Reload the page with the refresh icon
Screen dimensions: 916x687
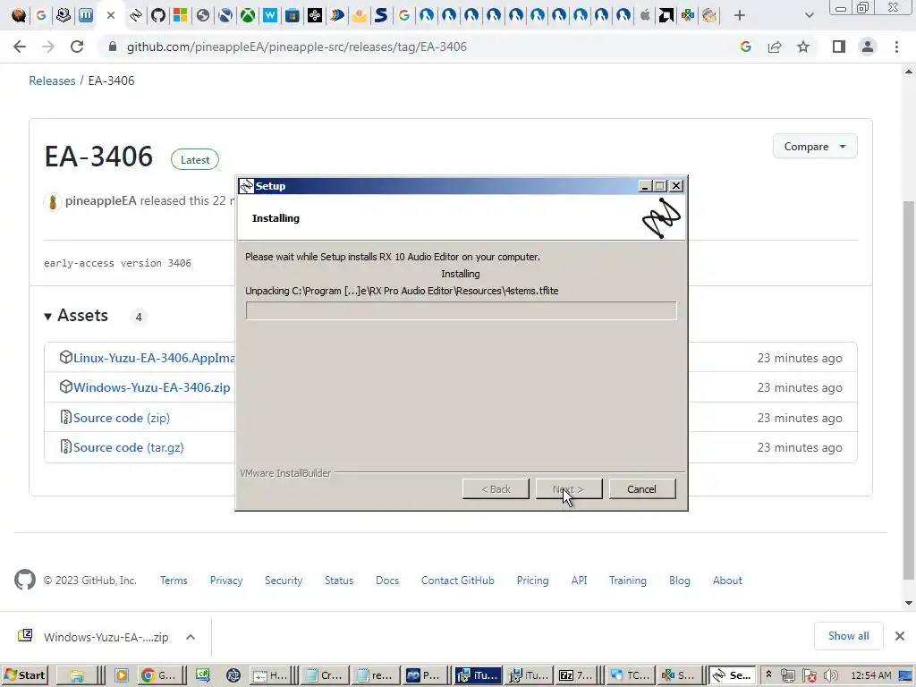77,47
